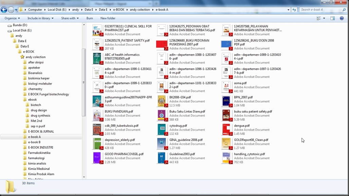
Task: Select asthsummguidline2007NAEPP-EPR3.pdf icon
Action: (x=97, y=101)
